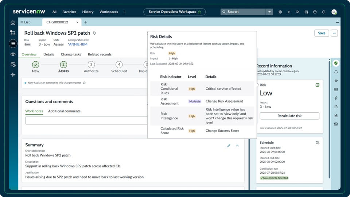
Task: Edit the Summary section with the pencil icon
Action: click(229, 146)
